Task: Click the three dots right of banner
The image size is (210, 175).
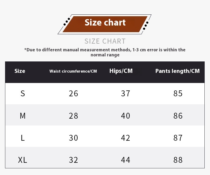Action: (146, 26)
